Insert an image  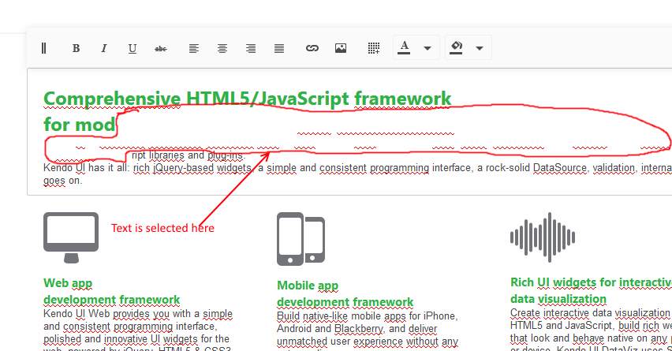pos(341,48)
